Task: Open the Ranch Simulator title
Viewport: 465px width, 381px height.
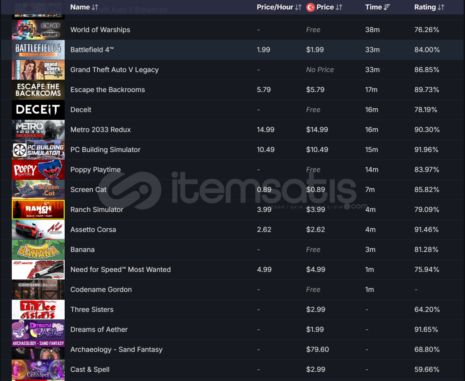Action: 97,210
